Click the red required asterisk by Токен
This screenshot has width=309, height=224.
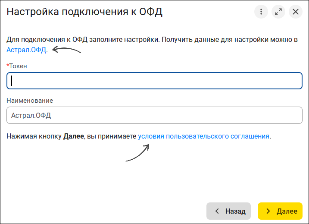pos(8,65)
